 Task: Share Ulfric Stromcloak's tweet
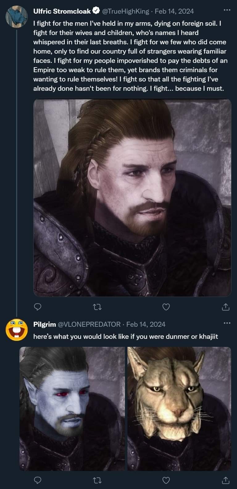(x=225, y=307)
